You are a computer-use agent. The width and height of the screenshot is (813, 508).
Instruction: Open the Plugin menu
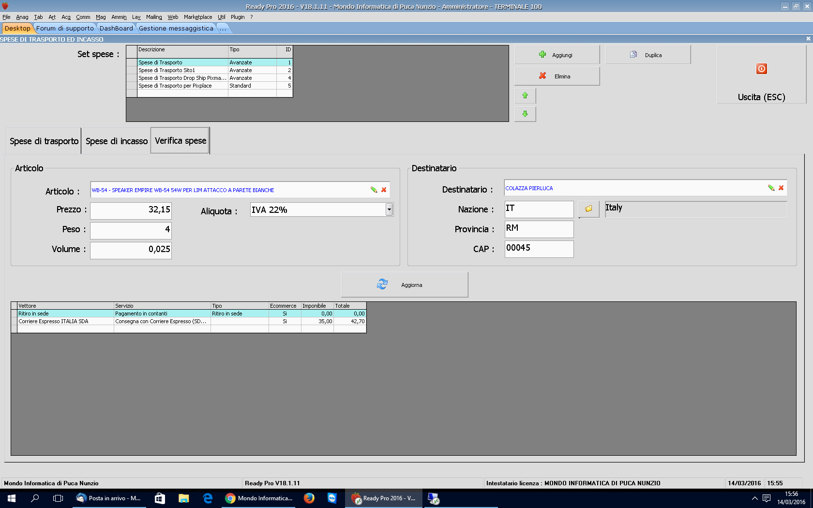tap(238, 17)
